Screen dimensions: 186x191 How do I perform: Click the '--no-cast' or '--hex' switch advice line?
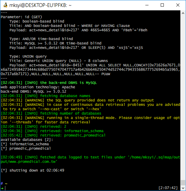pyautogui.click(x=52, y=109)
